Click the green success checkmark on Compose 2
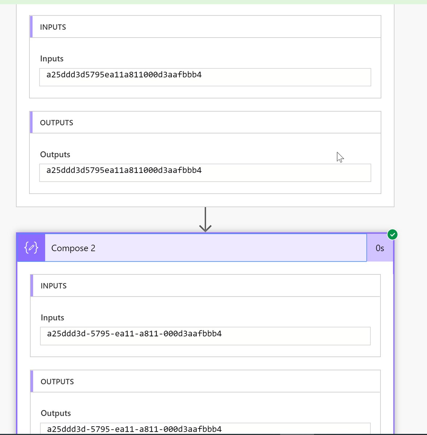The width and height of the screenshot is (427, 435). [x=392, y=235]
